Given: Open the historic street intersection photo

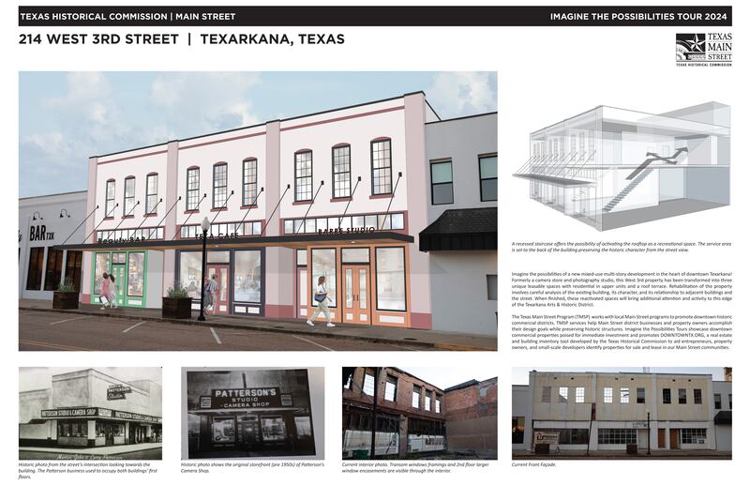Looking at the screenshot, I should 90,412.
